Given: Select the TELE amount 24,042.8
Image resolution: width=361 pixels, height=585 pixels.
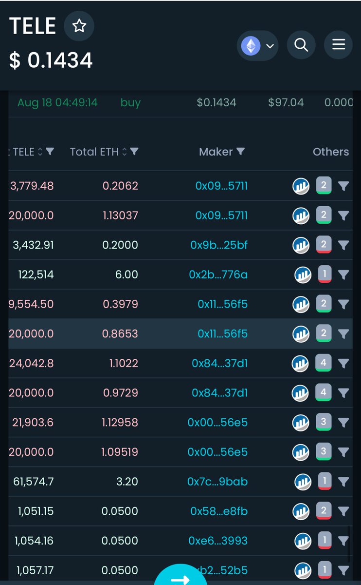Looking at the screenshot, I should point(32,363).
